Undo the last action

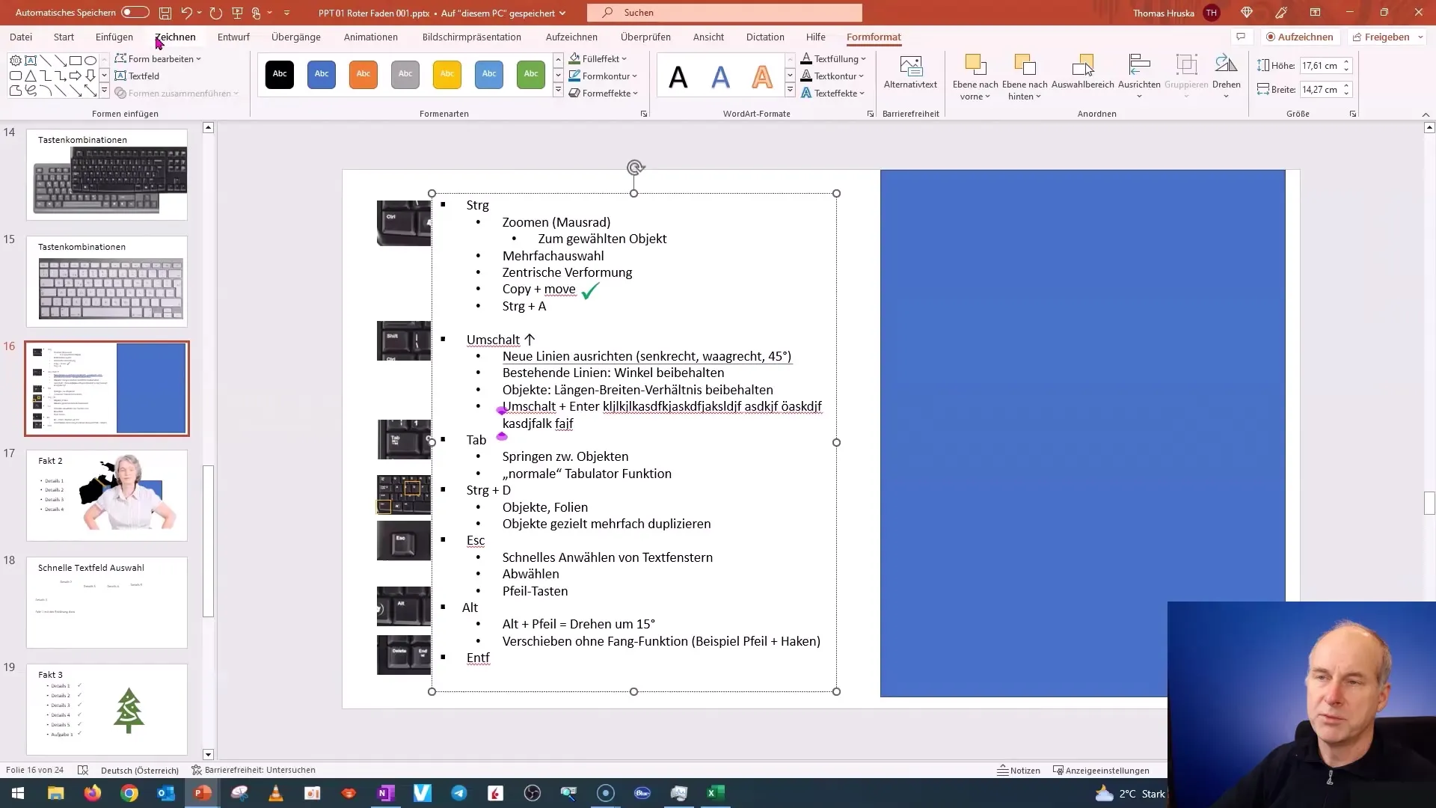(x=186, y=13)
